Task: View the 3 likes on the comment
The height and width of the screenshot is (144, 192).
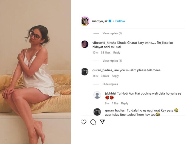Action: pos(105,76)
